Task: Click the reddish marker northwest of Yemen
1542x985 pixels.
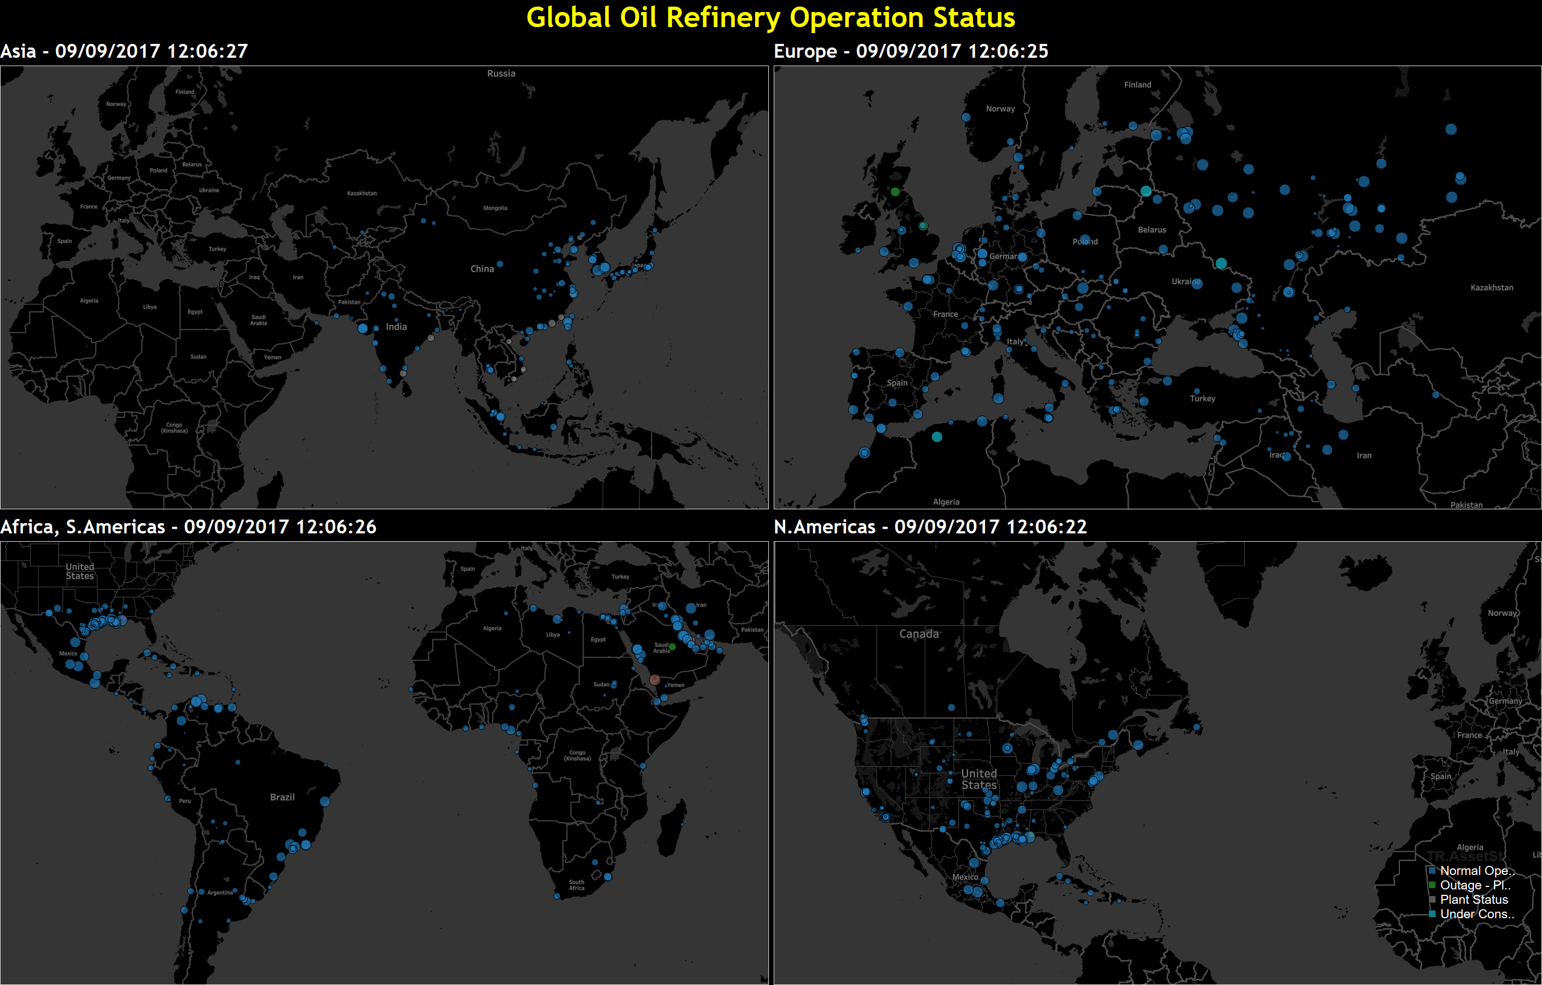Action: coord(655,680)
